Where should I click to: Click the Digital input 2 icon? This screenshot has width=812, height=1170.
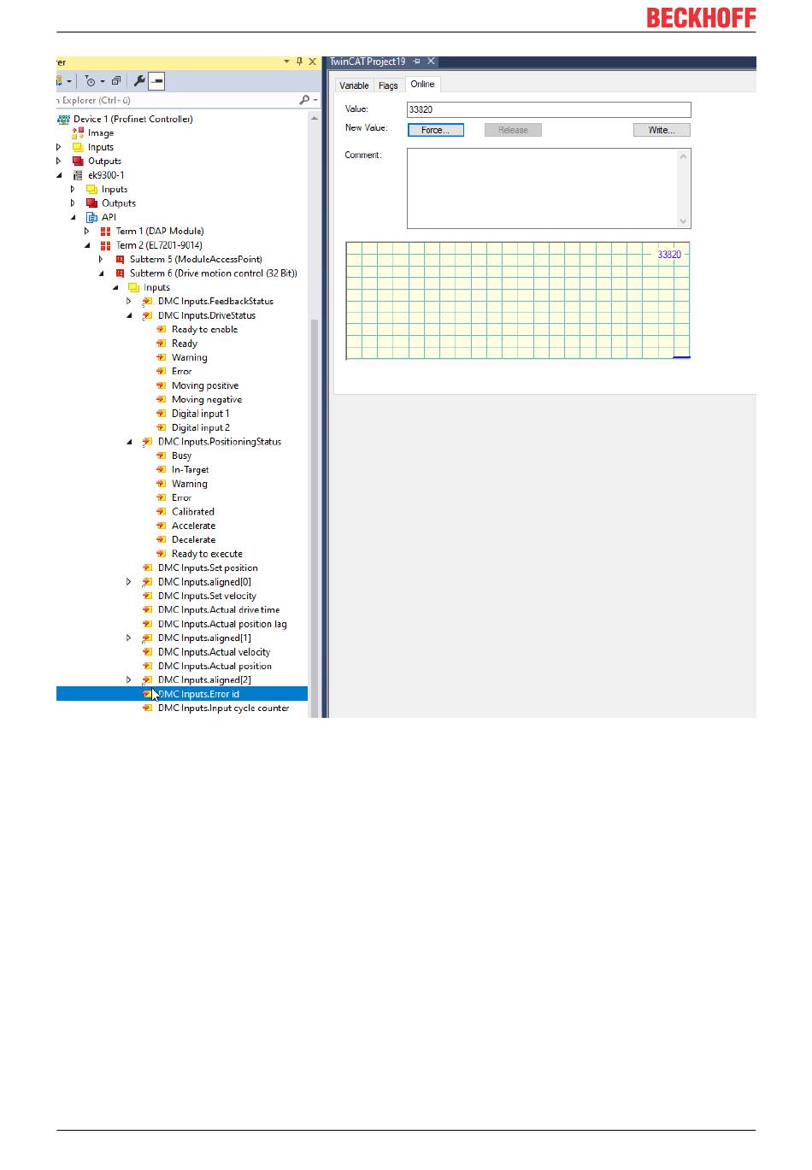click(162, 427)
